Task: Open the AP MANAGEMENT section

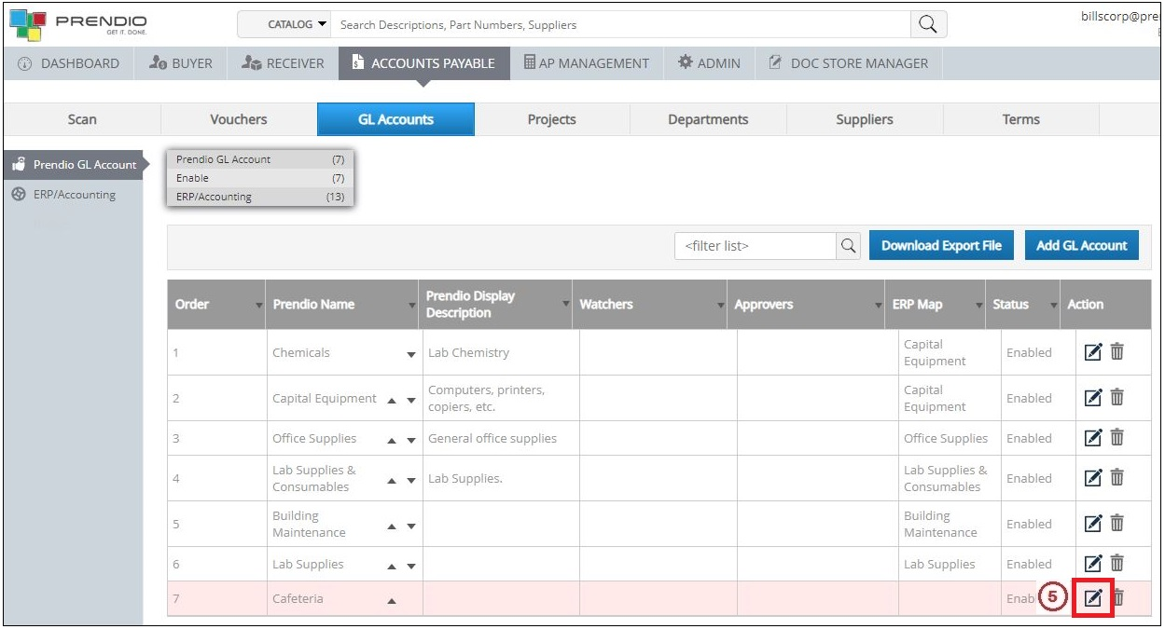Action: click(587, 62)
